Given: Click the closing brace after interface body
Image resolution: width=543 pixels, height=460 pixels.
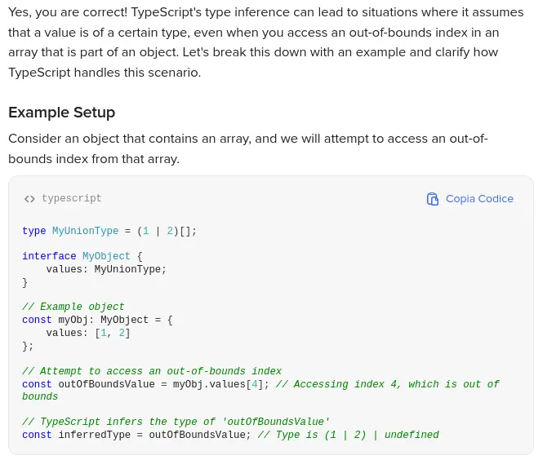Looking at the screenshot, I should (25, 282).
